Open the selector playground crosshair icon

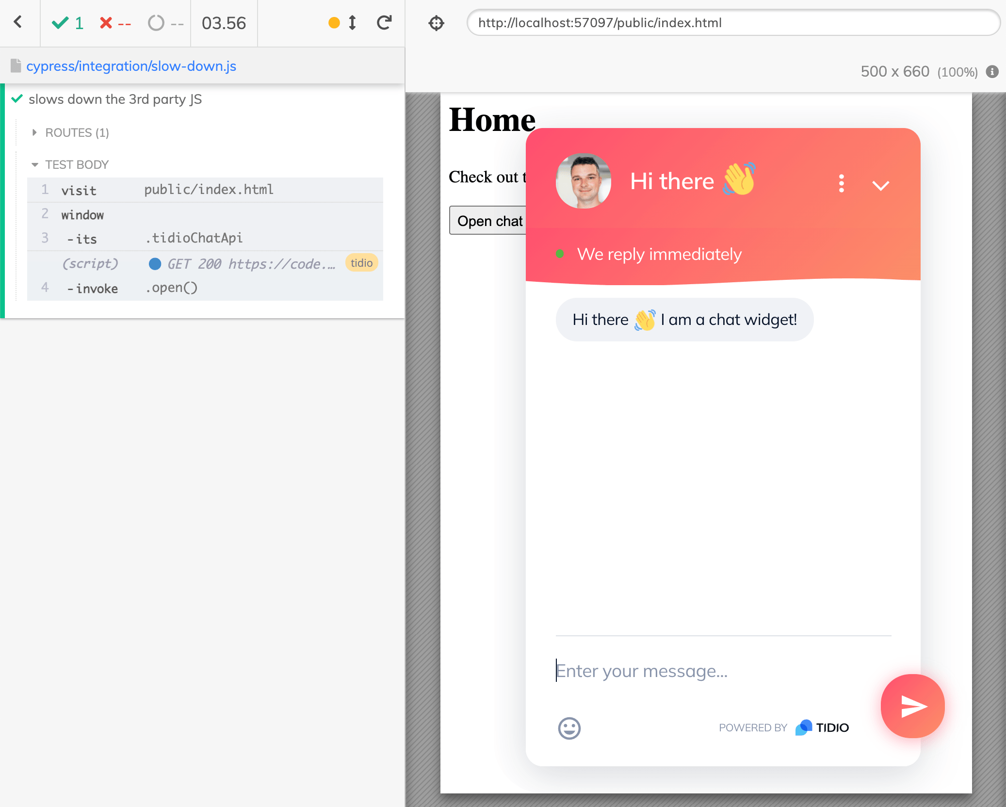436,23
